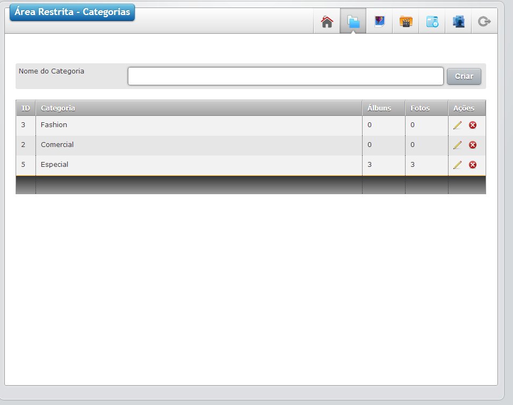This screenshot has width=513, height=405.
Task: Click ID 2 in the Comercial row
Action: 23,145
